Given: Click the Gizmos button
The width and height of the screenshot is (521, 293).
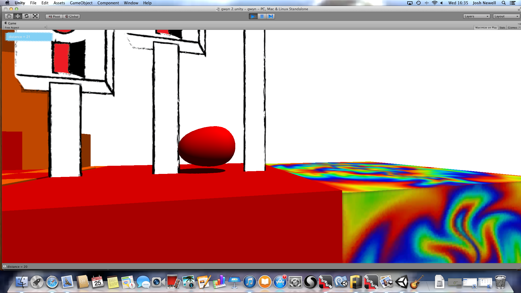Looking at the screenshot, I should pyautogui.click(x=512, y=28).
